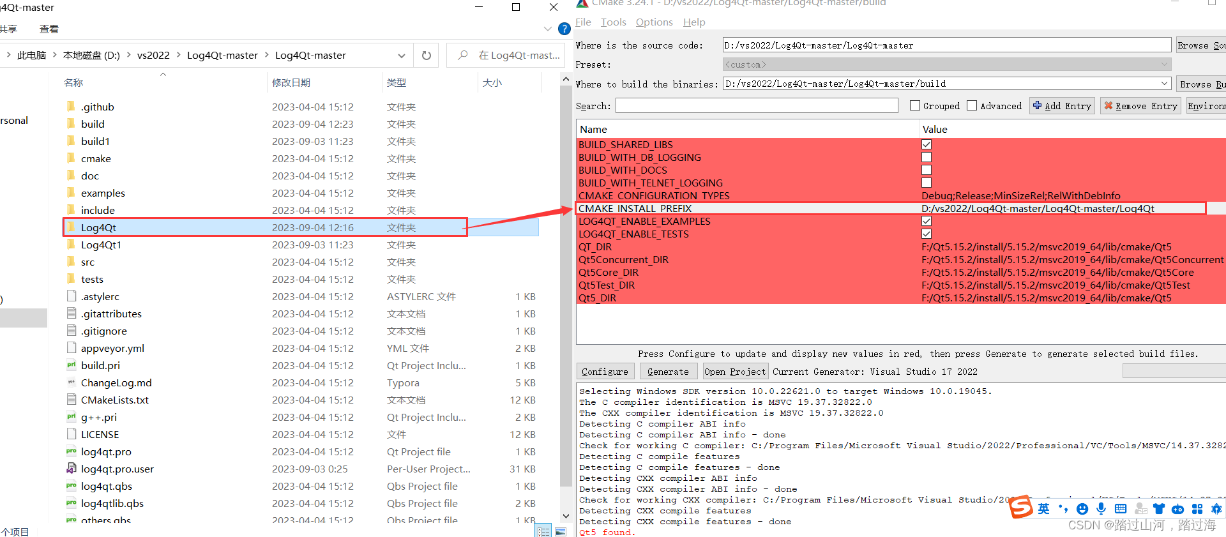Open the CMake Options menu

click(654, 22)
